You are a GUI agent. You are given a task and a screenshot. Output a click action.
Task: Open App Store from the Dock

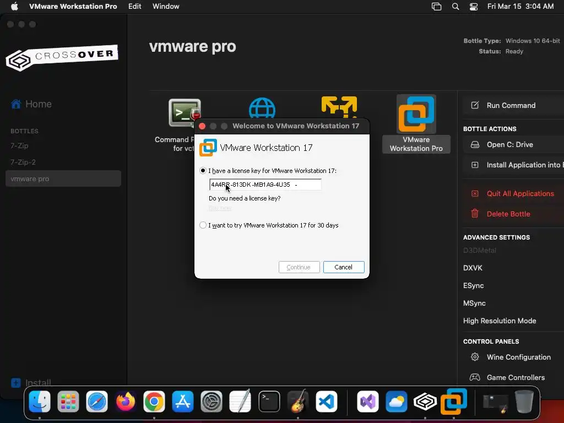click(183, 402)
